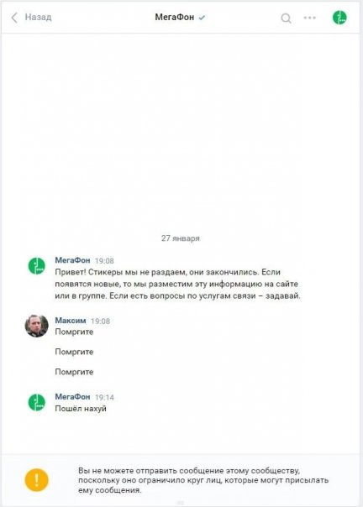
Task: Open МегаФон community avatar in header
Action: [x=339, y=18]
